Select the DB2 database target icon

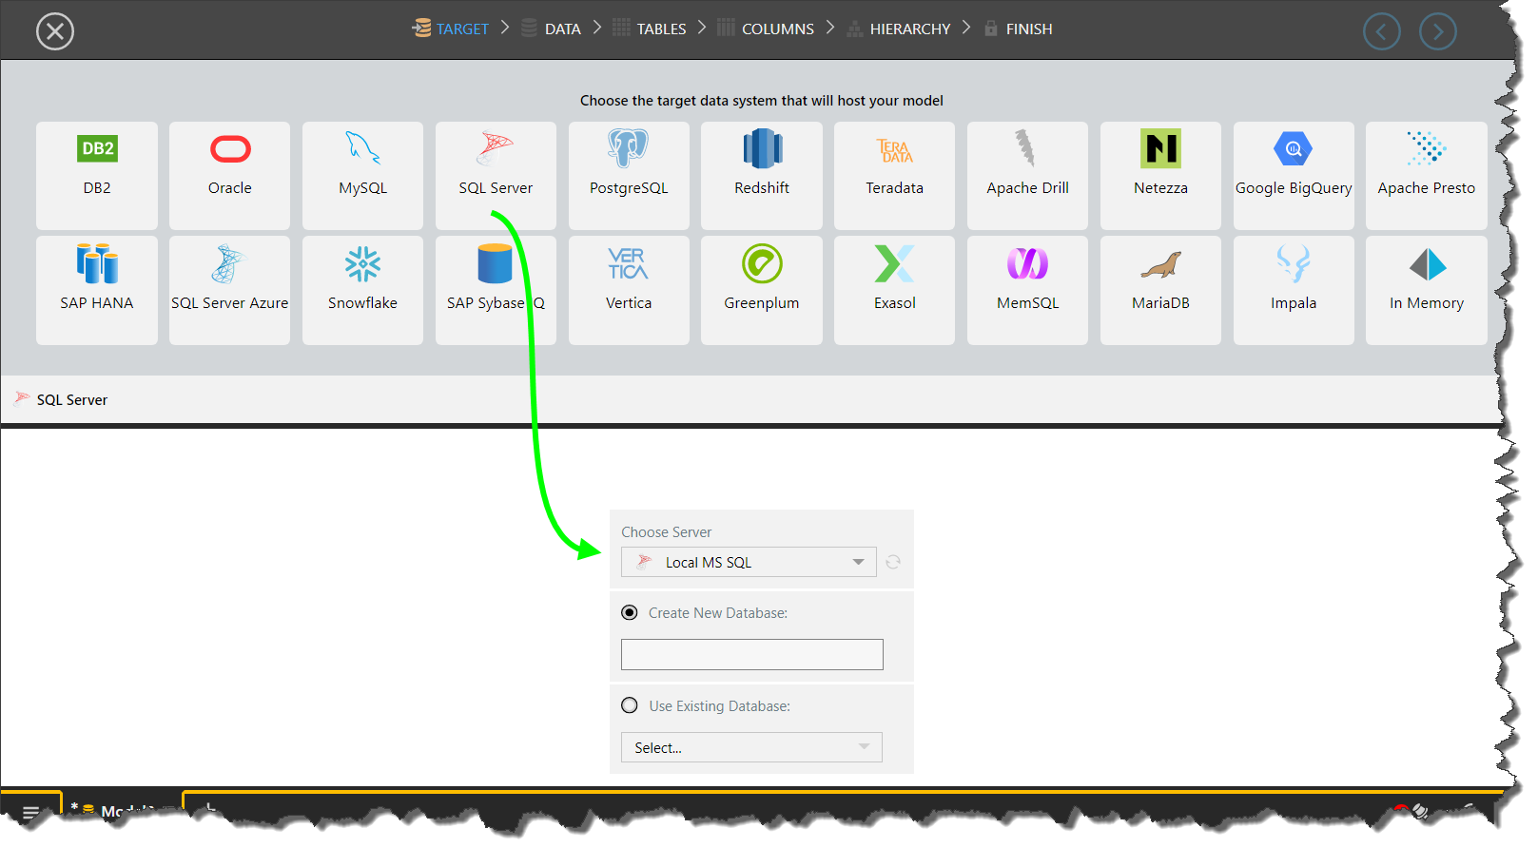[x=97, y=149]
